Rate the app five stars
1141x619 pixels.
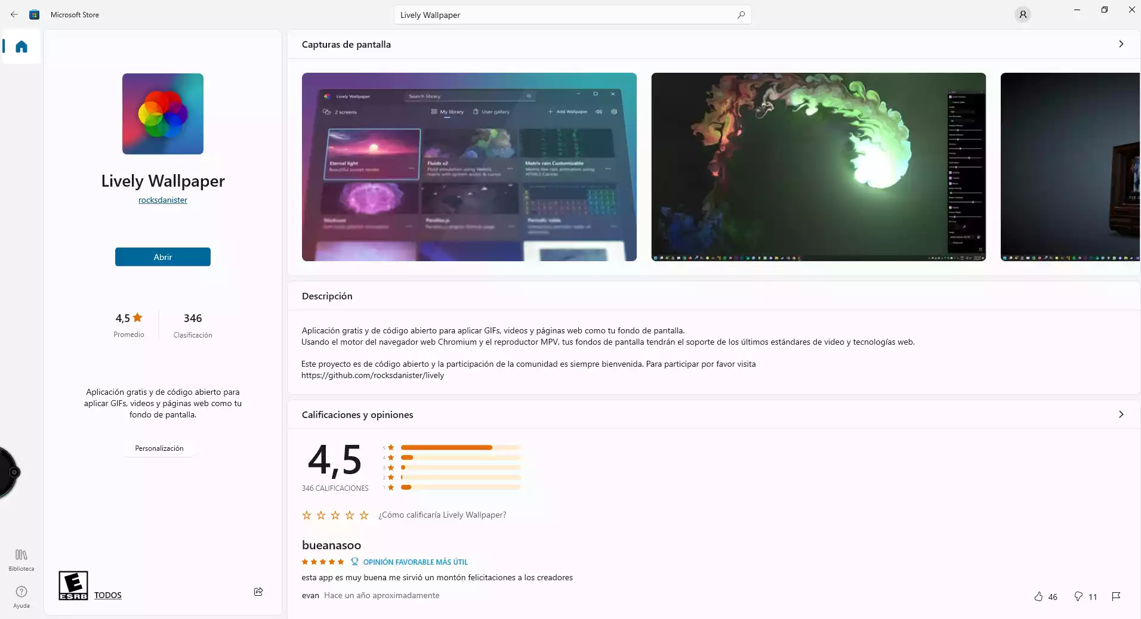coord(364,515)
